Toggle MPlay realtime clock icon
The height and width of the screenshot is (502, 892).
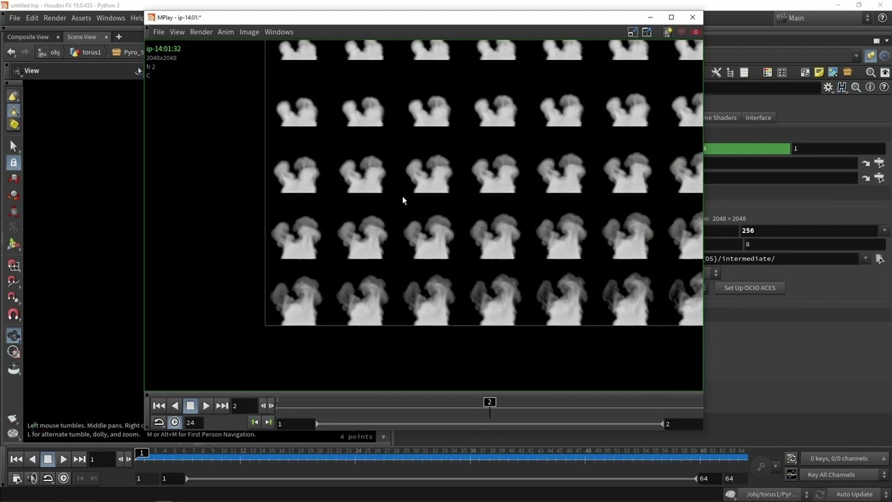click(175, 423)
